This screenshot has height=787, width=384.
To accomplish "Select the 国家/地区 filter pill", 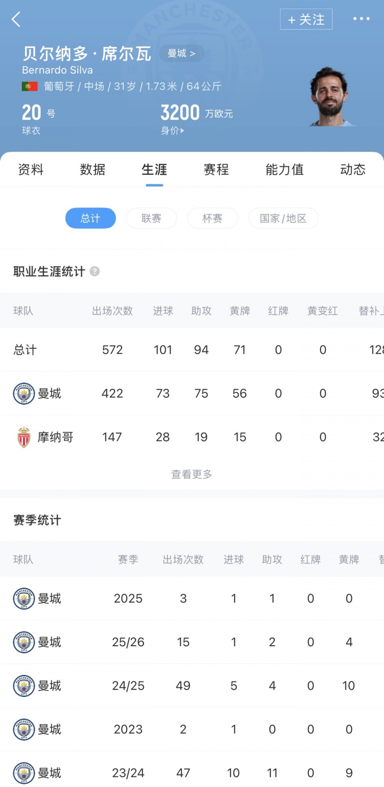I will pos(283,219).
